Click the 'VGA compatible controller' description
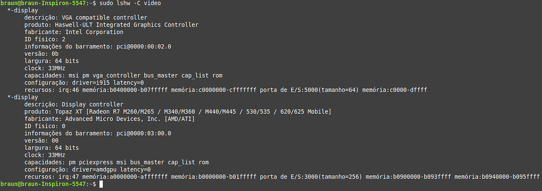 point(104,18)
